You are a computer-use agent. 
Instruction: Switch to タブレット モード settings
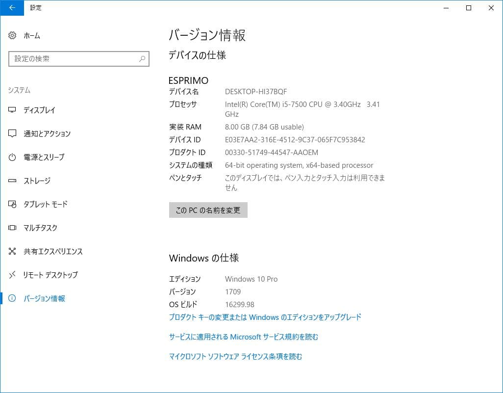tap(47, 205)
